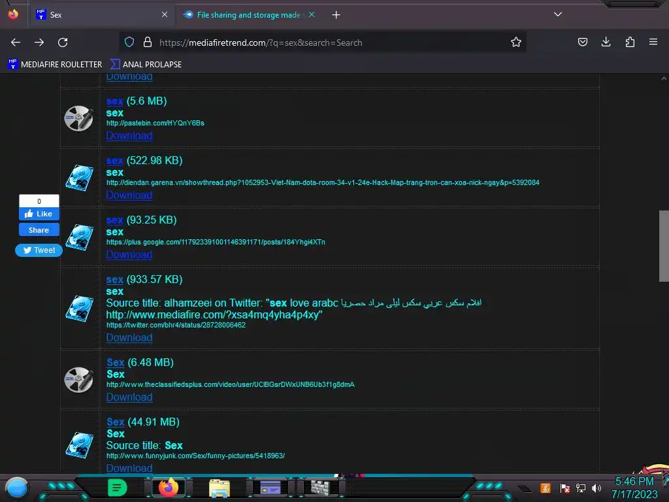Close the 'Sex' tab
This screenshot has height=502, width=669.
click(x=165, y=14)
